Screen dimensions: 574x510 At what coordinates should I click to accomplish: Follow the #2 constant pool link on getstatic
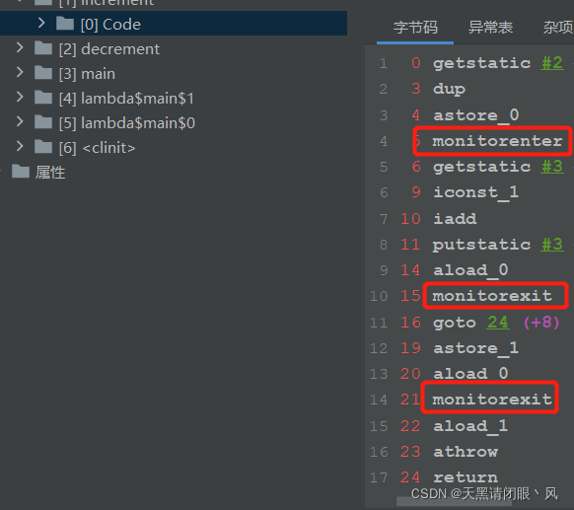552,63
